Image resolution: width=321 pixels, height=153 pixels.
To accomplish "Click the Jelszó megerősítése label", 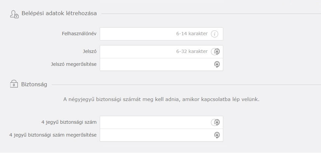I will [74, 64].
